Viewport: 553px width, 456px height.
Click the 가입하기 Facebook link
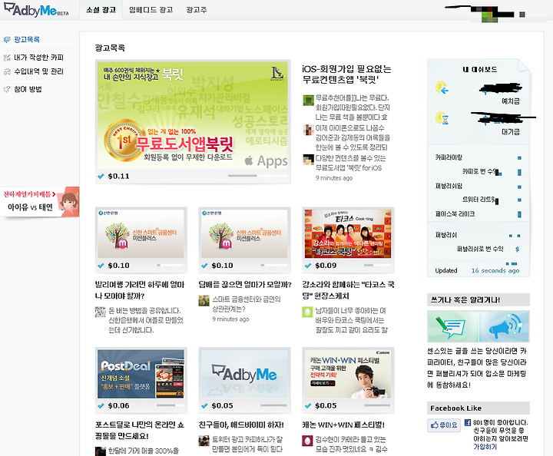click(485, 447)
